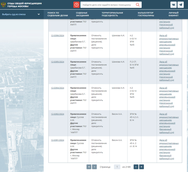
Task: Go to the previous page arrow
Action: 94,167
